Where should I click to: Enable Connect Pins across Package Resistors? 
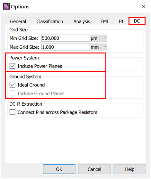point(13,112)
